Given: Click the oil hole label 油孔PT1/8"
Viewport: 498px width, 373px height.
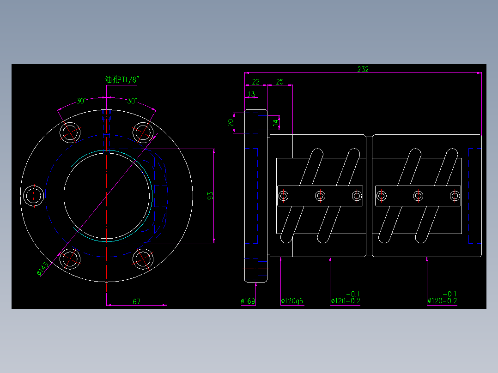Looking at the screenshot, I should tap(122, 79).
